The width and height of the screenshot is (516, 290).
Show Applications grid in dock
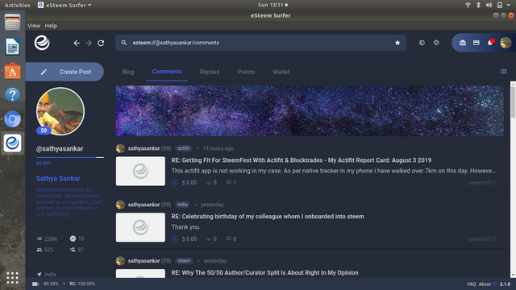tap(13, 278)
